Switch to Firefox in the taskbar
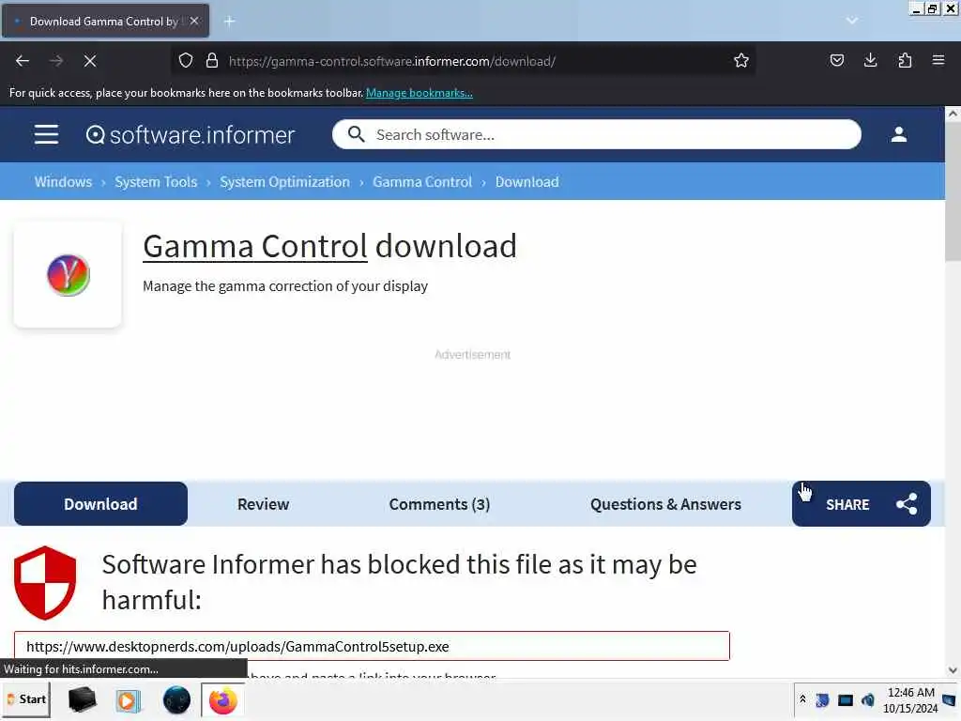The width and height of the screenshot is (961, 721). tap(222, 700)
